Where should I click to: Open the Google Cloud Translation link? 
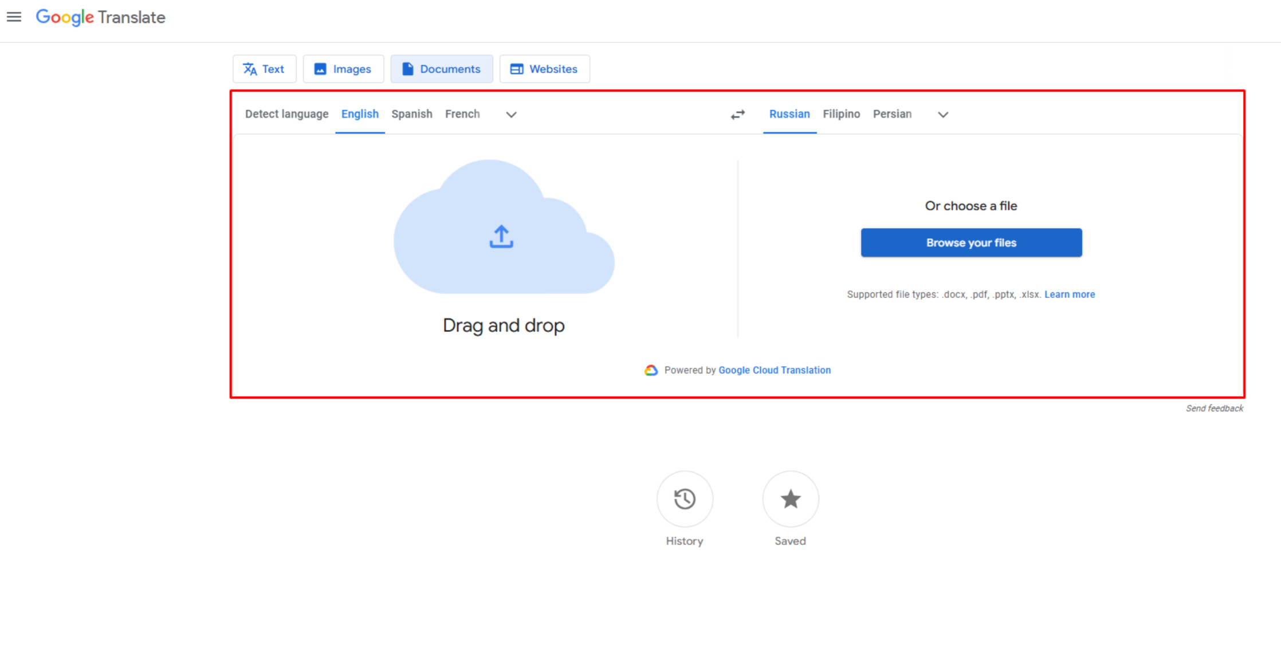pos(775,370)
